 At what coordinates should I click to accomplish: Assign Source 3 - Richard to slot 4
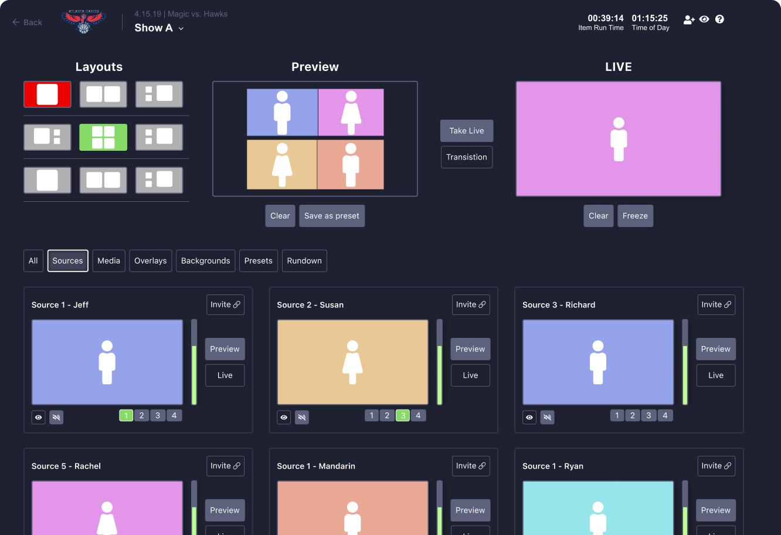pyautogui.click(x=665, y=415)
